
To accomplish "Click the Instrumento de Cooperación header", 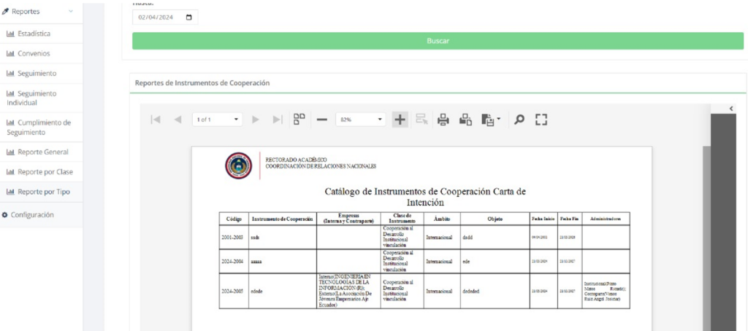I will click(x=283, y=219).
